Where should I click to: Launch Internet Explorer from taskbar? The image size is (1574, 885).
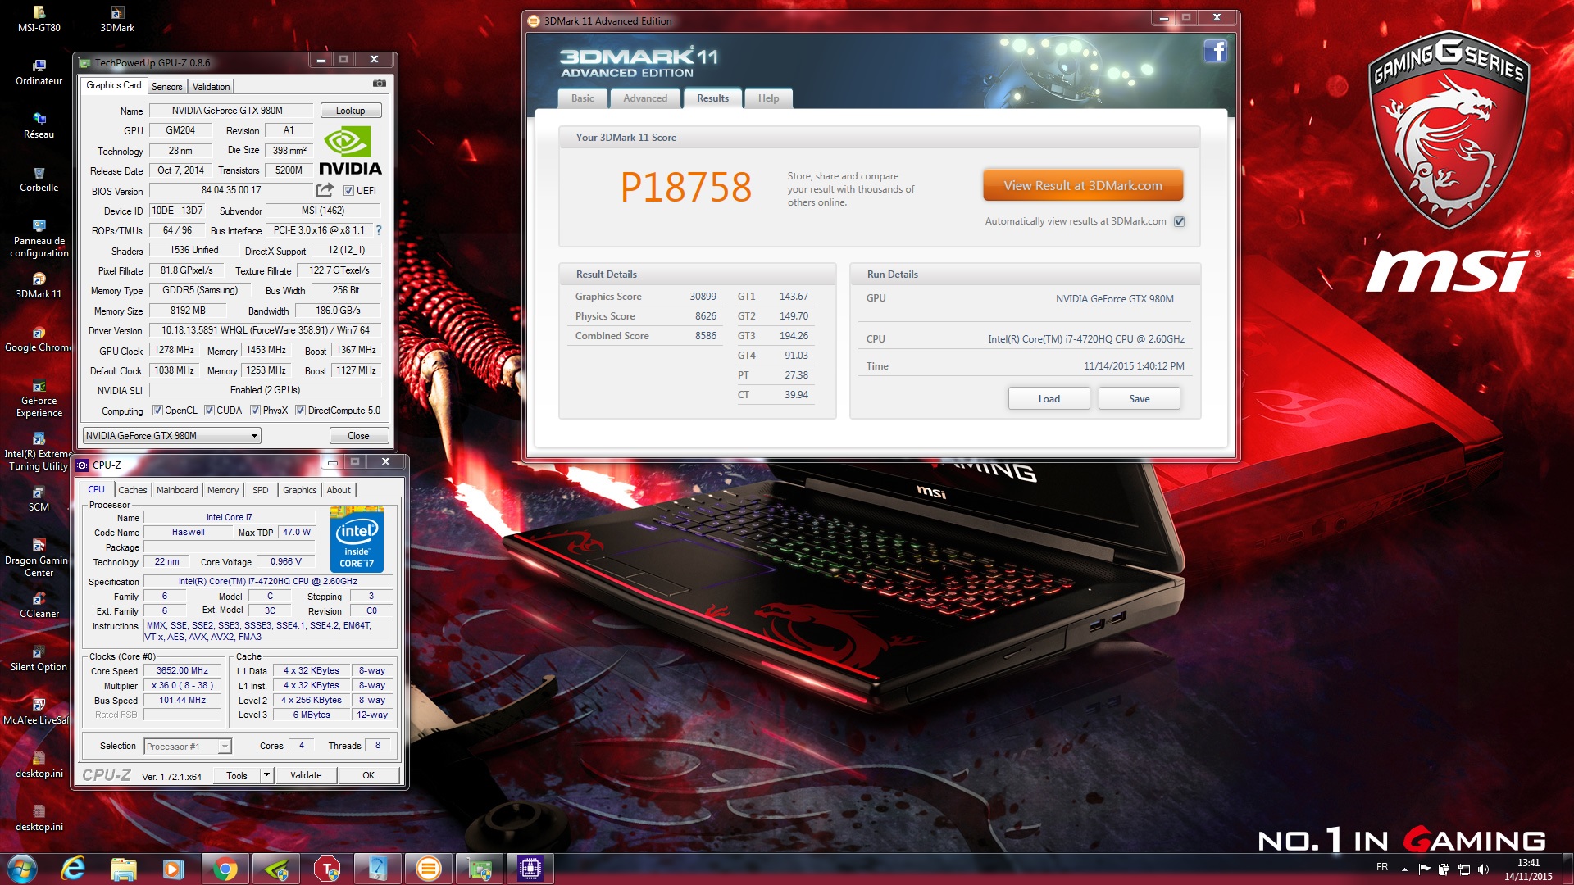[x=74, y=869]
